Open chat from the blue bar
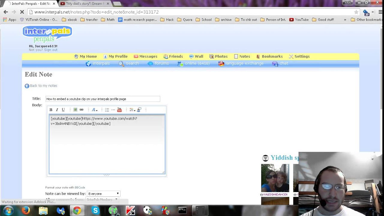 pos(280,64)
